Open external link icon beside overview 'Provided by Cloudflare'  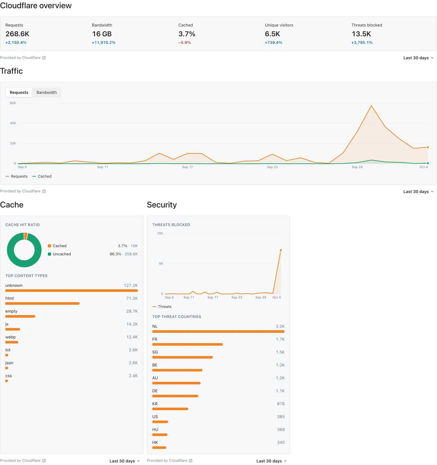[44, 58]
